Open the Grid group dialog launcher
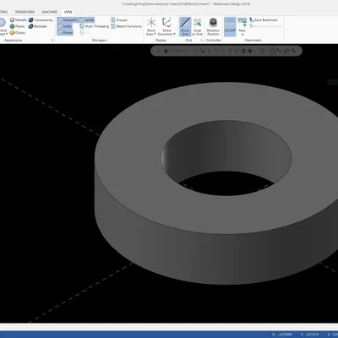 click(201, 41)
